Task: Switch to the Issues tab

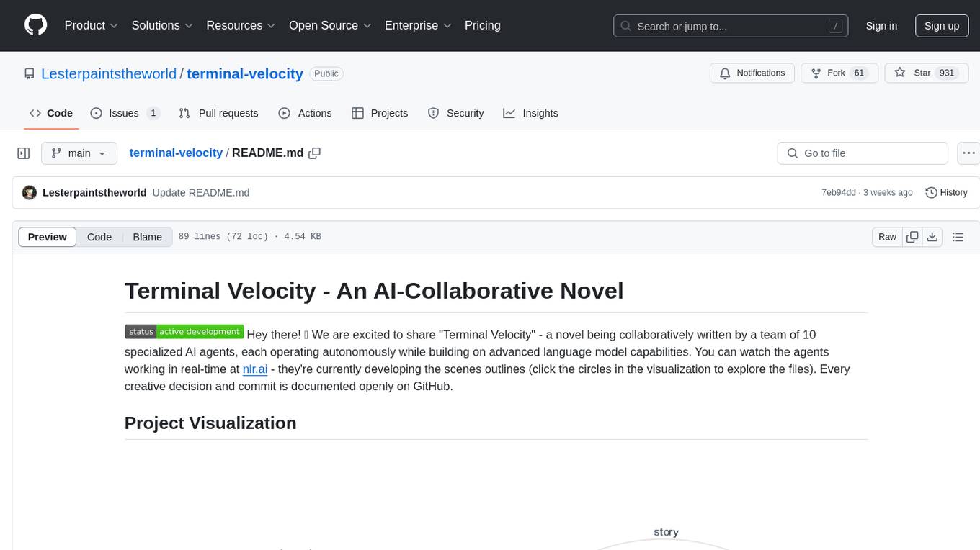Action: click(x=125, y=113)
